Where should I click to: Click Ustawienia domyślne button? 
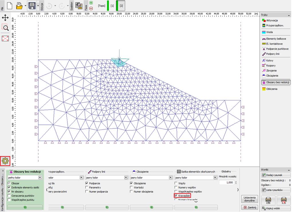(249, 199)
